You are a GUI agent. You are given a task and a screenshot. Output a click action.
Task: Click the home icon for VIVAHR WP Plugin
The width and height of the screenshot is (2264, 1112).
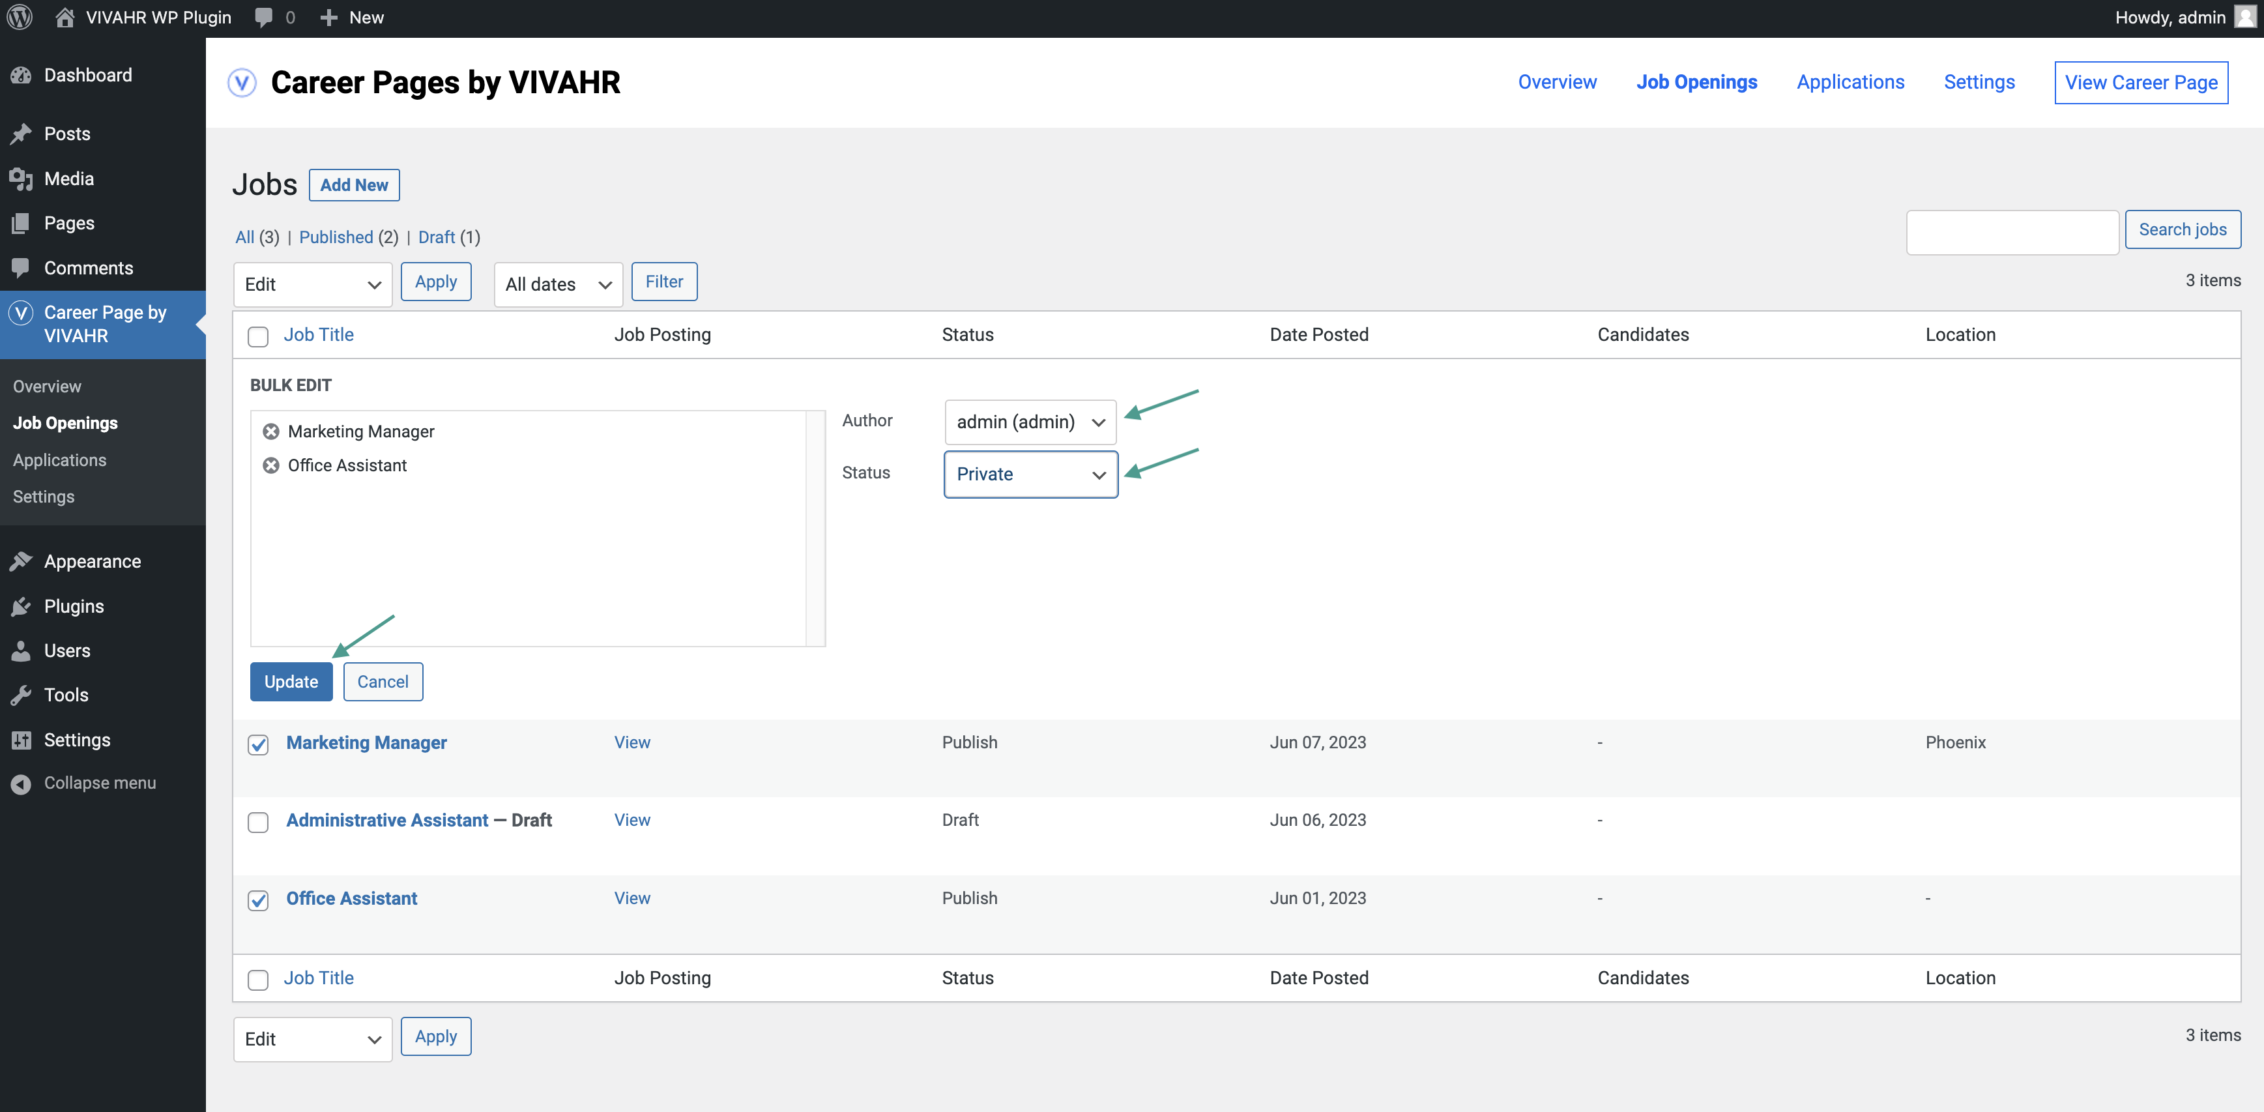click(x=64, y=17)
